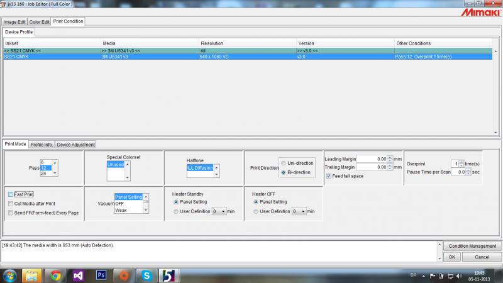This screenshot has width=503, height=283.
Task: Select 6 in the Pass list
Action: (x=46, y=162)
